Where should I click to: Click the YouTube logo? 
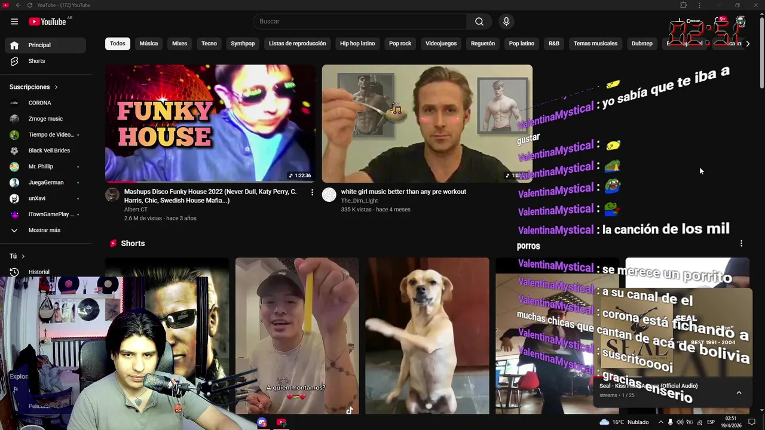[x=47, y=21]
